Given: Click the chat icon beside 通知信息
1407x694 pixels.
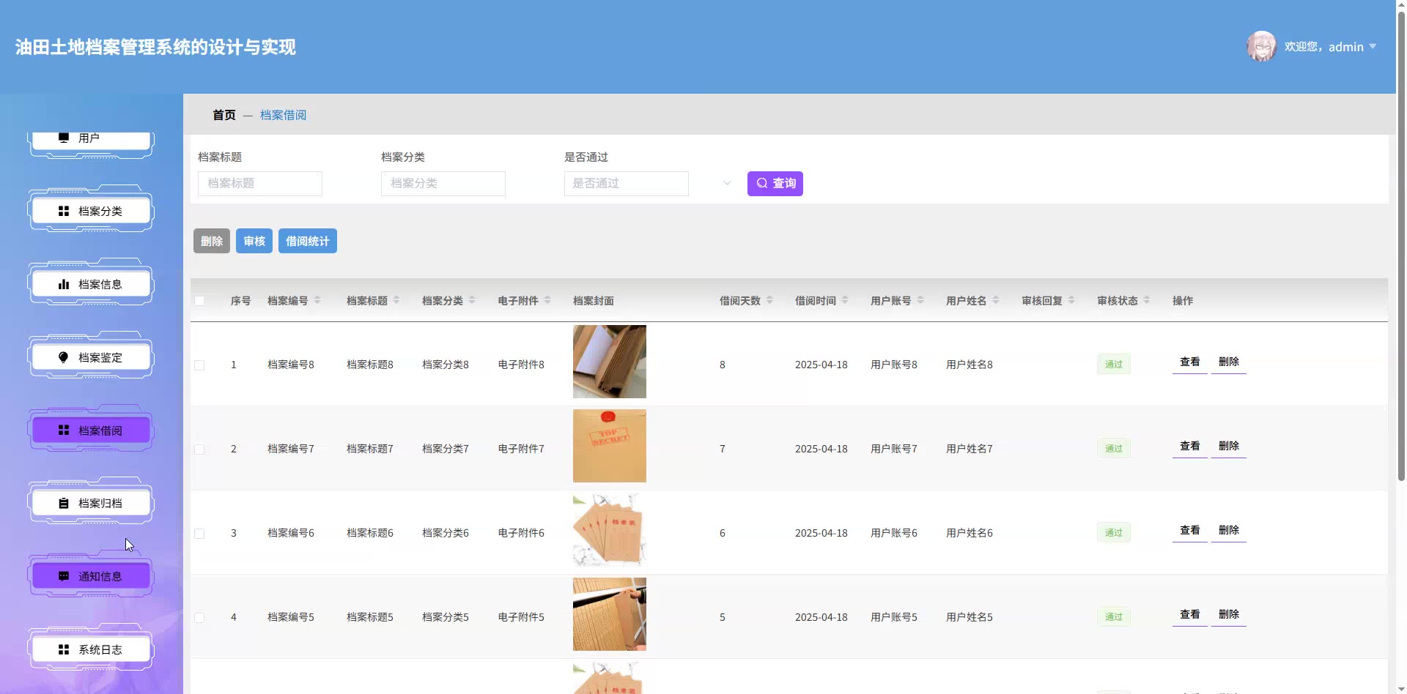Looking at the screenshot, I should coord(64,577).
